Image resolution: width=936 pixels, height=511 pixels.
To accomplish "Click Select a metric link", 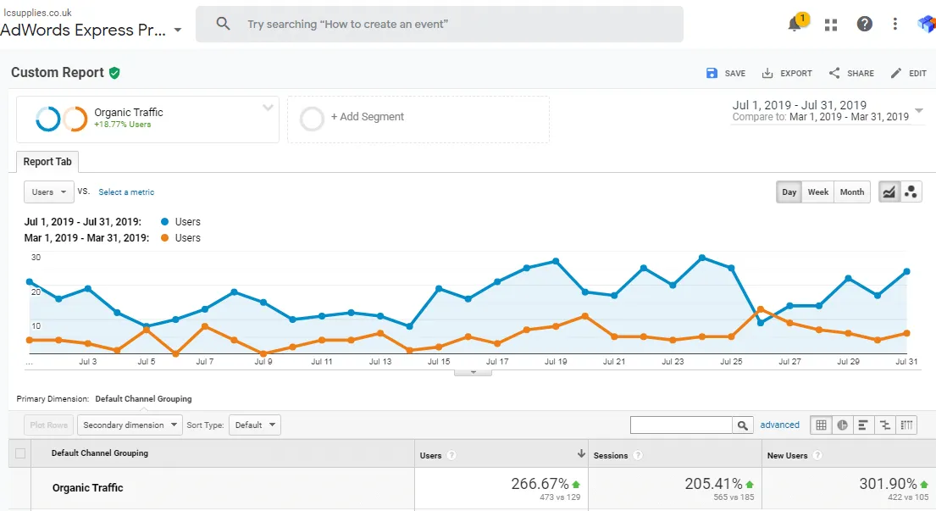I will coord(126,192).
